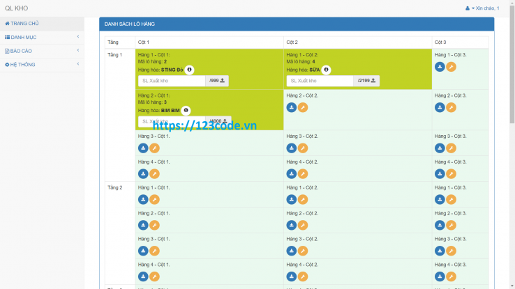
Task: Go to TRANG CHỦ in sidebar
Action: tap(42, 23)
